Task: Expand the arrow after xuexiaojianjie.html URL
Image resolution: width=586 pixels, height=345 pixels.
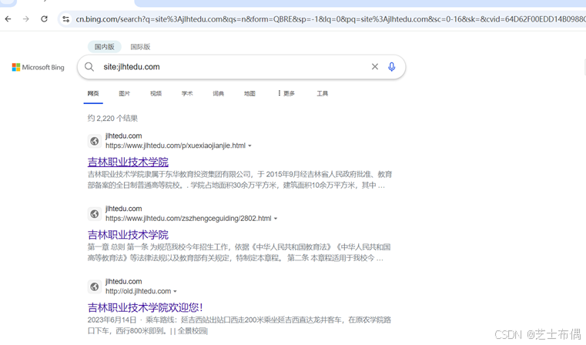Action: coord(249,146)
